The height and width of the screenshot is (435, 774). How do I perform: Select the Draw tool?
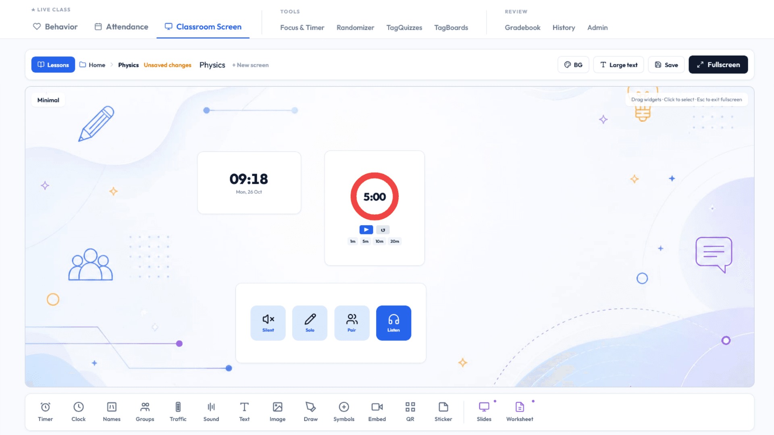(311, 412)
